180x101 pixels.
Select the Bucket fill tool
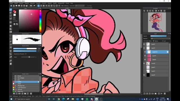[11, 29]
